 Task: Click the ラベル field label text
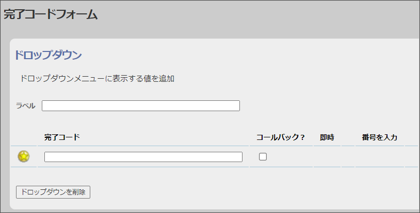(x=25, y=106)
